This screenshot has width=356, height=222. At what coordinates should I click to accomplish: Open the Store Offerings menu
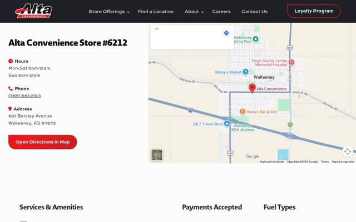107,12
